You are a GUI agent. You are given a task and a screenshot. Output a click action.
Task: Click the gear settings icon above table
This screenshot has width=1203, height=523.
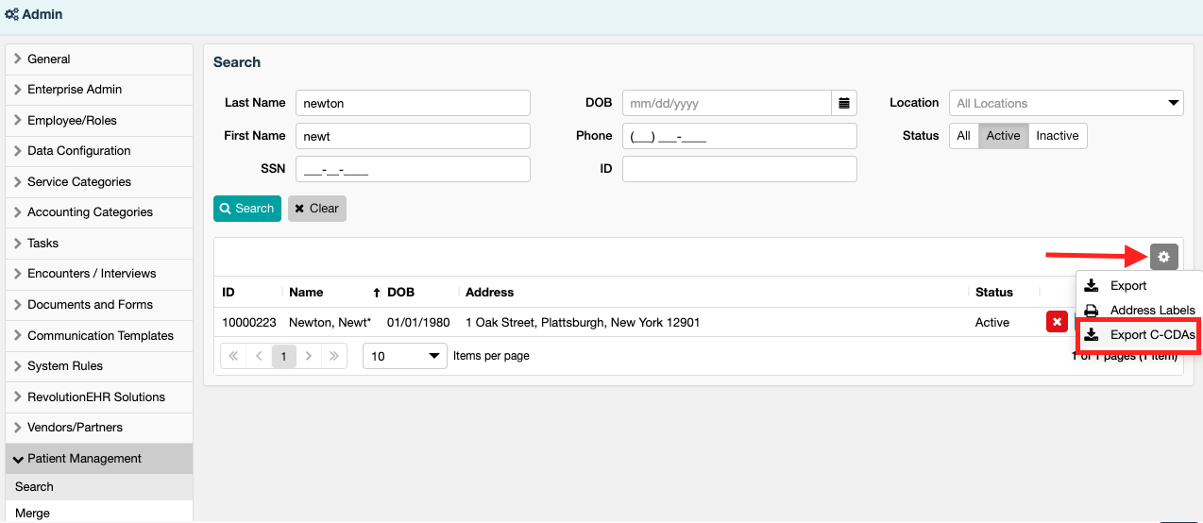click(1163, 256)
